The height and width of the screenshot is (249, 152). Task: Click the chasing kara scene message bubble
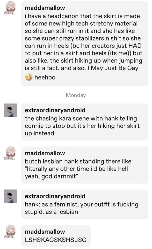click(84, 122)
